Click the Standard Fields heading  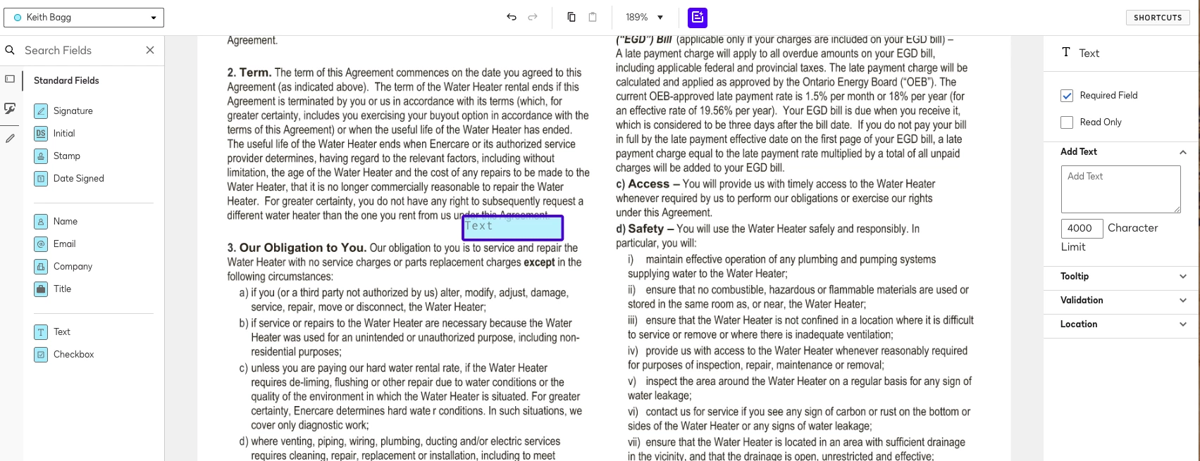point(66,80)
